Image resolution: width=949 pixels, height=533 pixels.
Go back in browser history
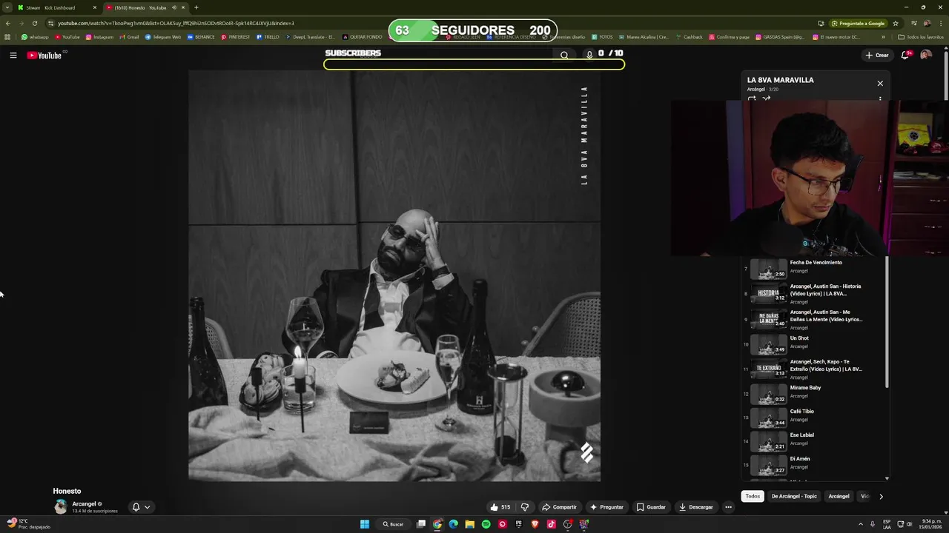tap(7, 23)
